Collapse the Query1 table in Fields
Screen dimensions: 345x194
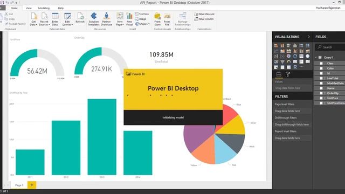(x=316, y=58)
